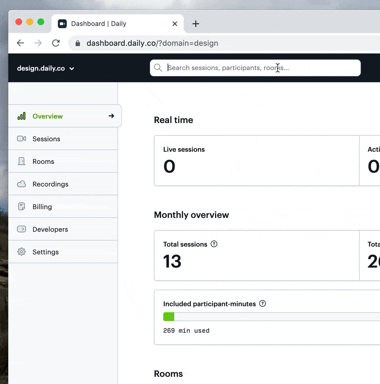This screenshot has width=380, height=384.
Task: Click the browser address bar URL
Action: [152, 43]
